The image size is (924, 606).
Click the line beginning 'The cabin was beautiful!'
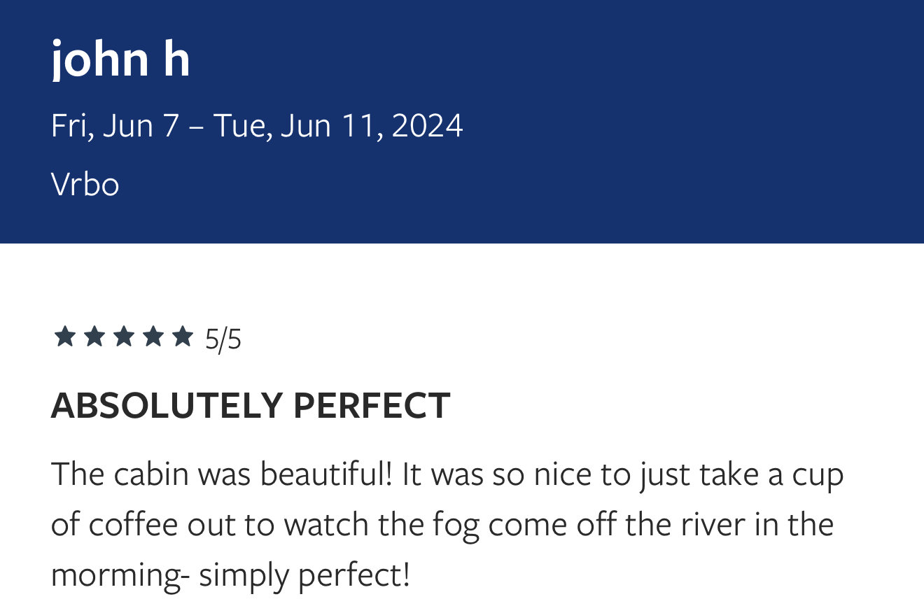(447, 474)
